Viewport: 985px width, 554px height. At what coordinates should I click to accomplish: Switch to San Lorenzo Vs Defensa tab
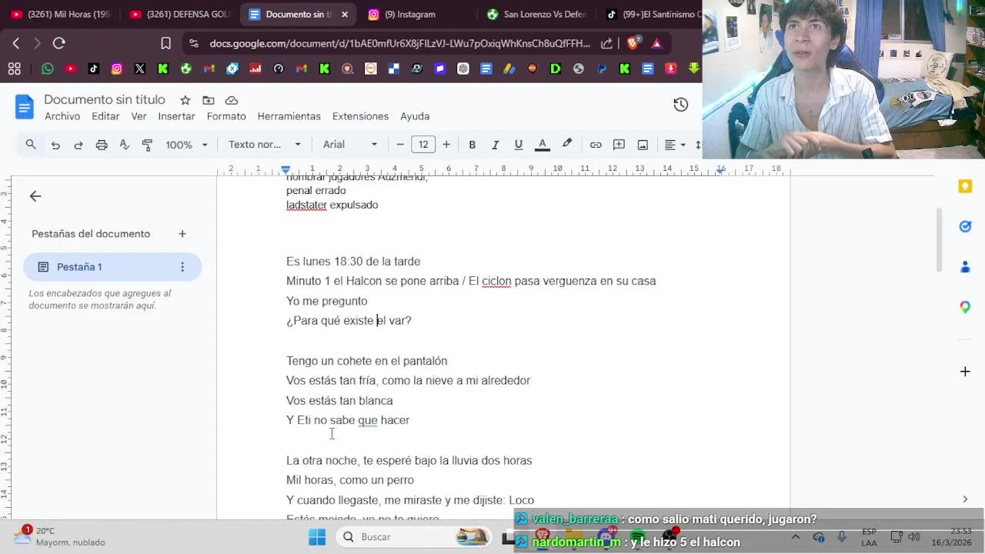point(536,15)
